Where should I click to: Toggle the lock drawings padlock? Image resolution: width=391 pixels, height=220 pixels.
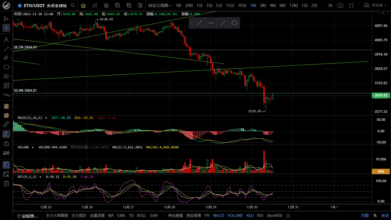click(x=6, y=143)
